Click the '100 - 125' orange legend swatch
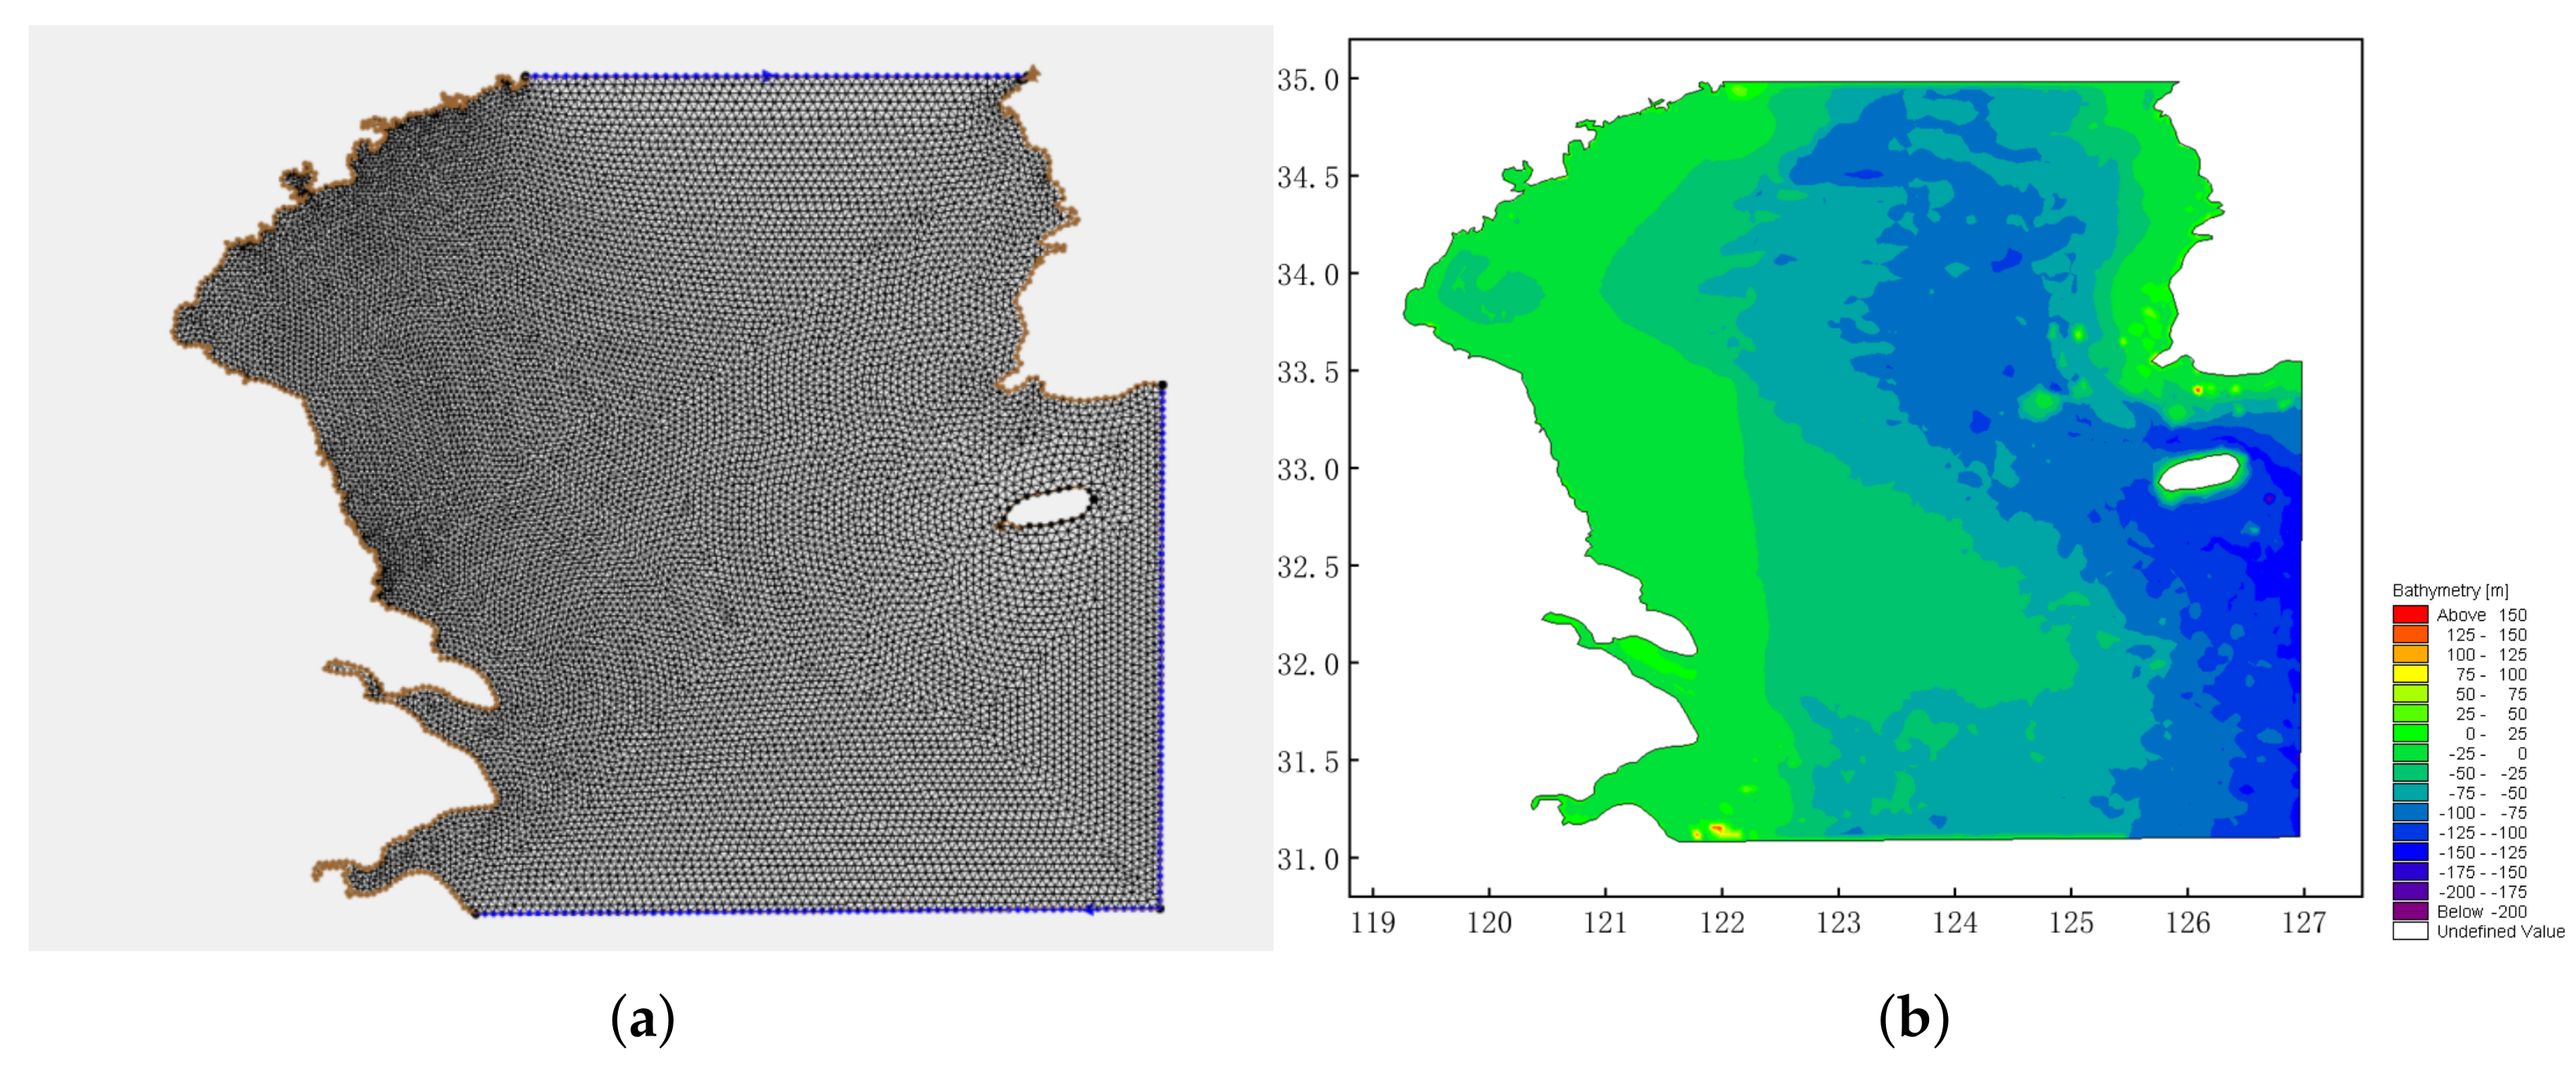 [2411, 653]
